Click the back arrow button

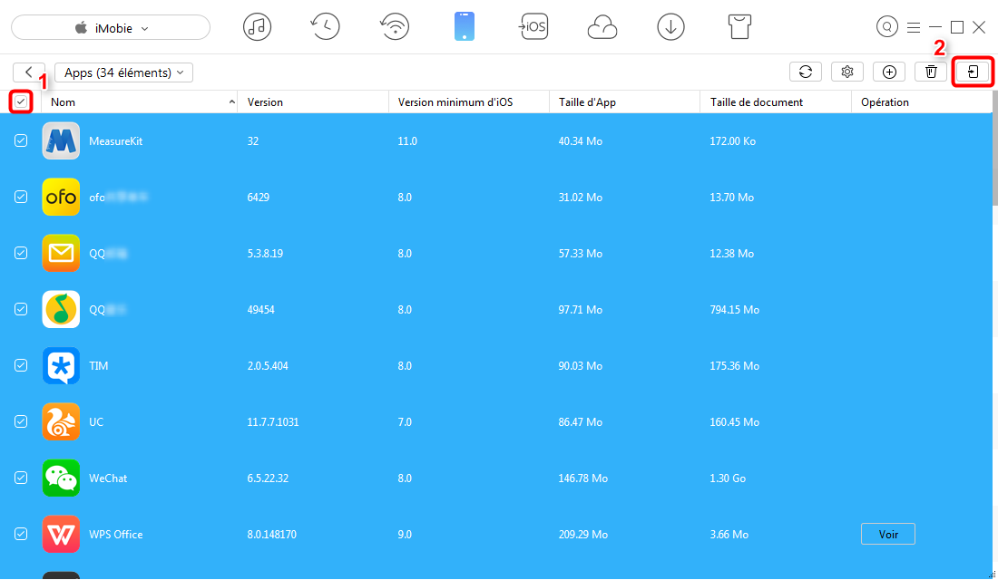[29, 72]
